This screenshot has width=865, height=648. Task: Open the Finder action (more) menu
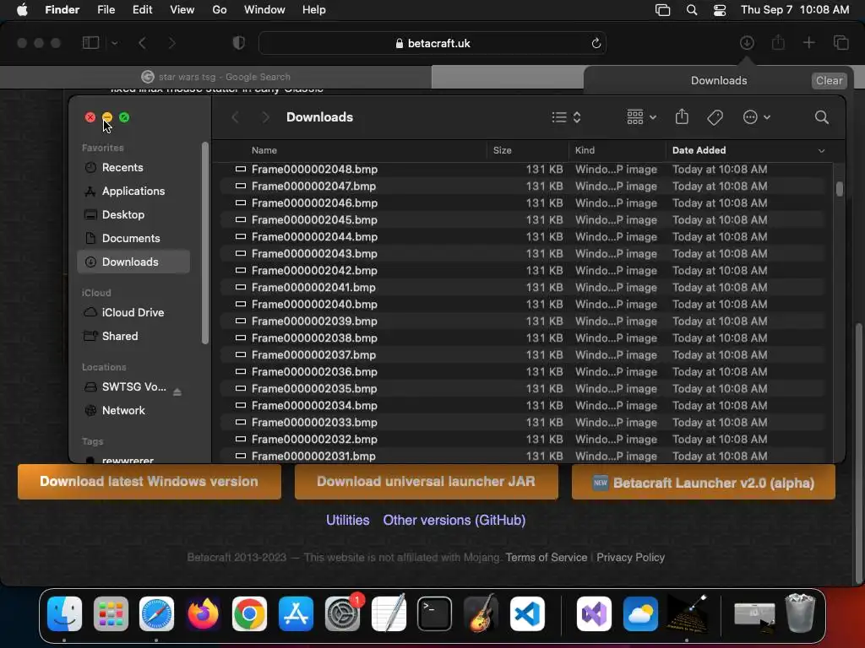click(x=756, y=117)
